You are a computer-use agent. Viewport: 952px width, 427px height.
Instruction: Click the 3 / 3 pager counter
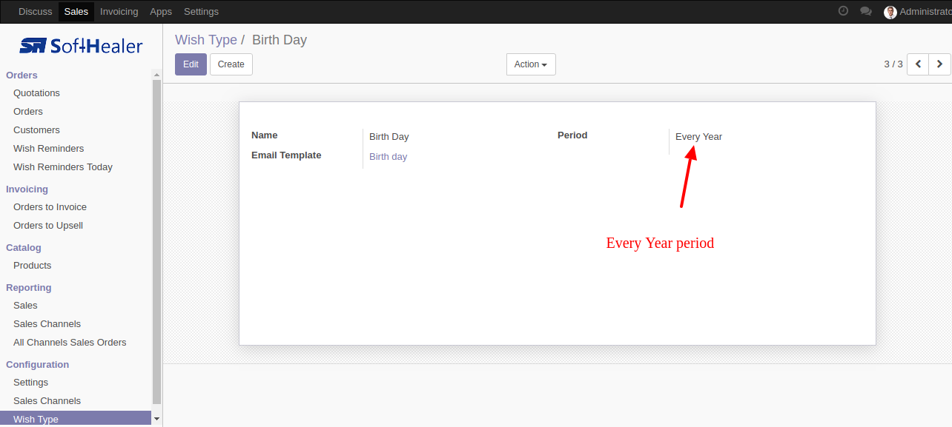click(893, 64)
